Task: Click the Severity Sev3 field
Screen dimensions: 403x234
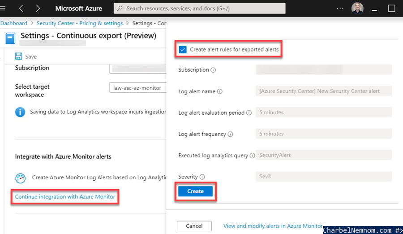Action: [x=324, y=176]
